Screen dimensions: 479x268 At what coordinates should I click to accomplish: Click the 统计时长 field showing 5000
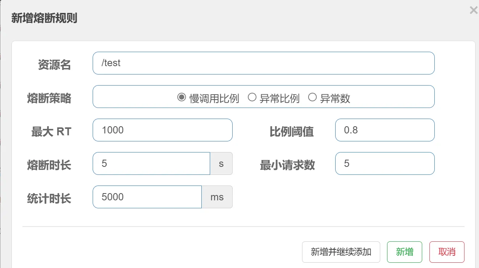[147, 197]
